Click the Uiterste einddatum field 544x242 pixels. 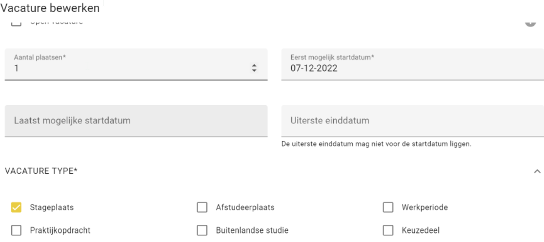point(412,121)
